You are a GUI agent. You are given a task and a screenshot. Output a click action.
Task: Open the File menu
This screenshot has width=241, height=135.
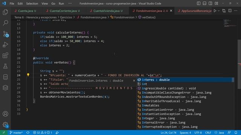point(12,3)
